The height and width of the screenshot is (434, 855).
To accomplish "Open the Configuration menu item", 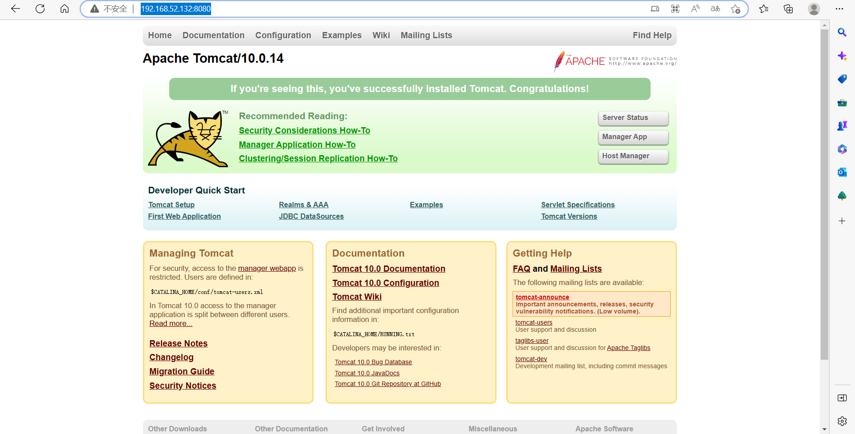I will click(x=283, y=36).
